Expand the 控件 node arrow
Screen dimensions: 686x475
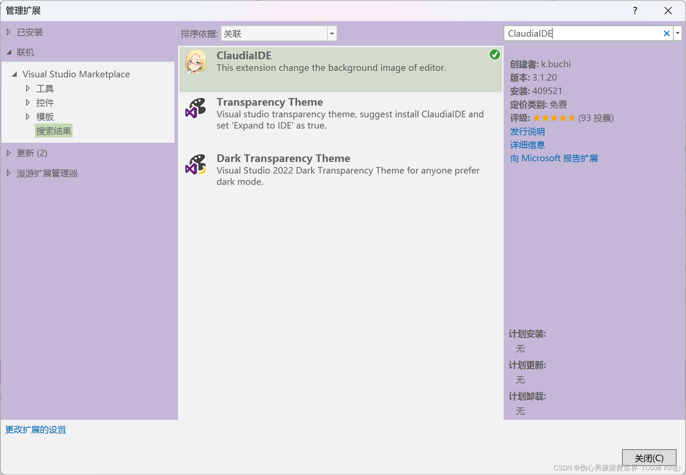pos(28,102)
